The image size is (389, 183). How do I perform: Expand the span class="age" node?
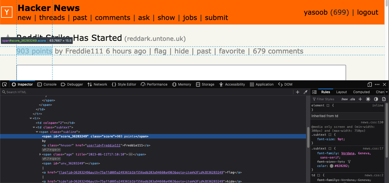(40, 154)
